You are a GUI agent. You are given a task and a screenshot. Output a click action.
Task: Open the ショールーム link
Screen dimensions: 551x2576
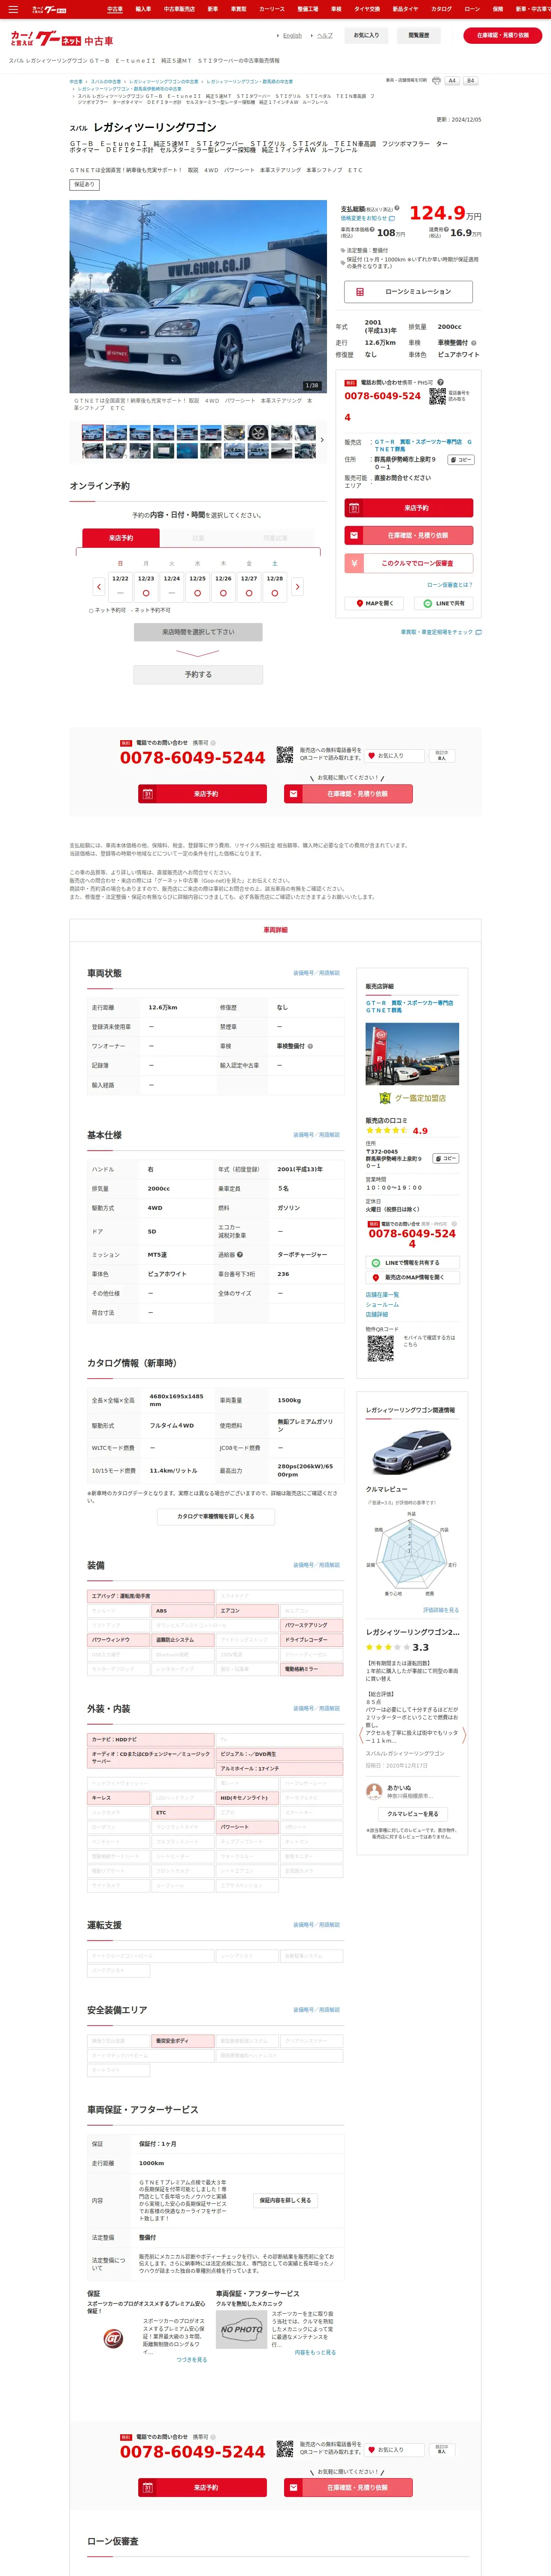382,1305
